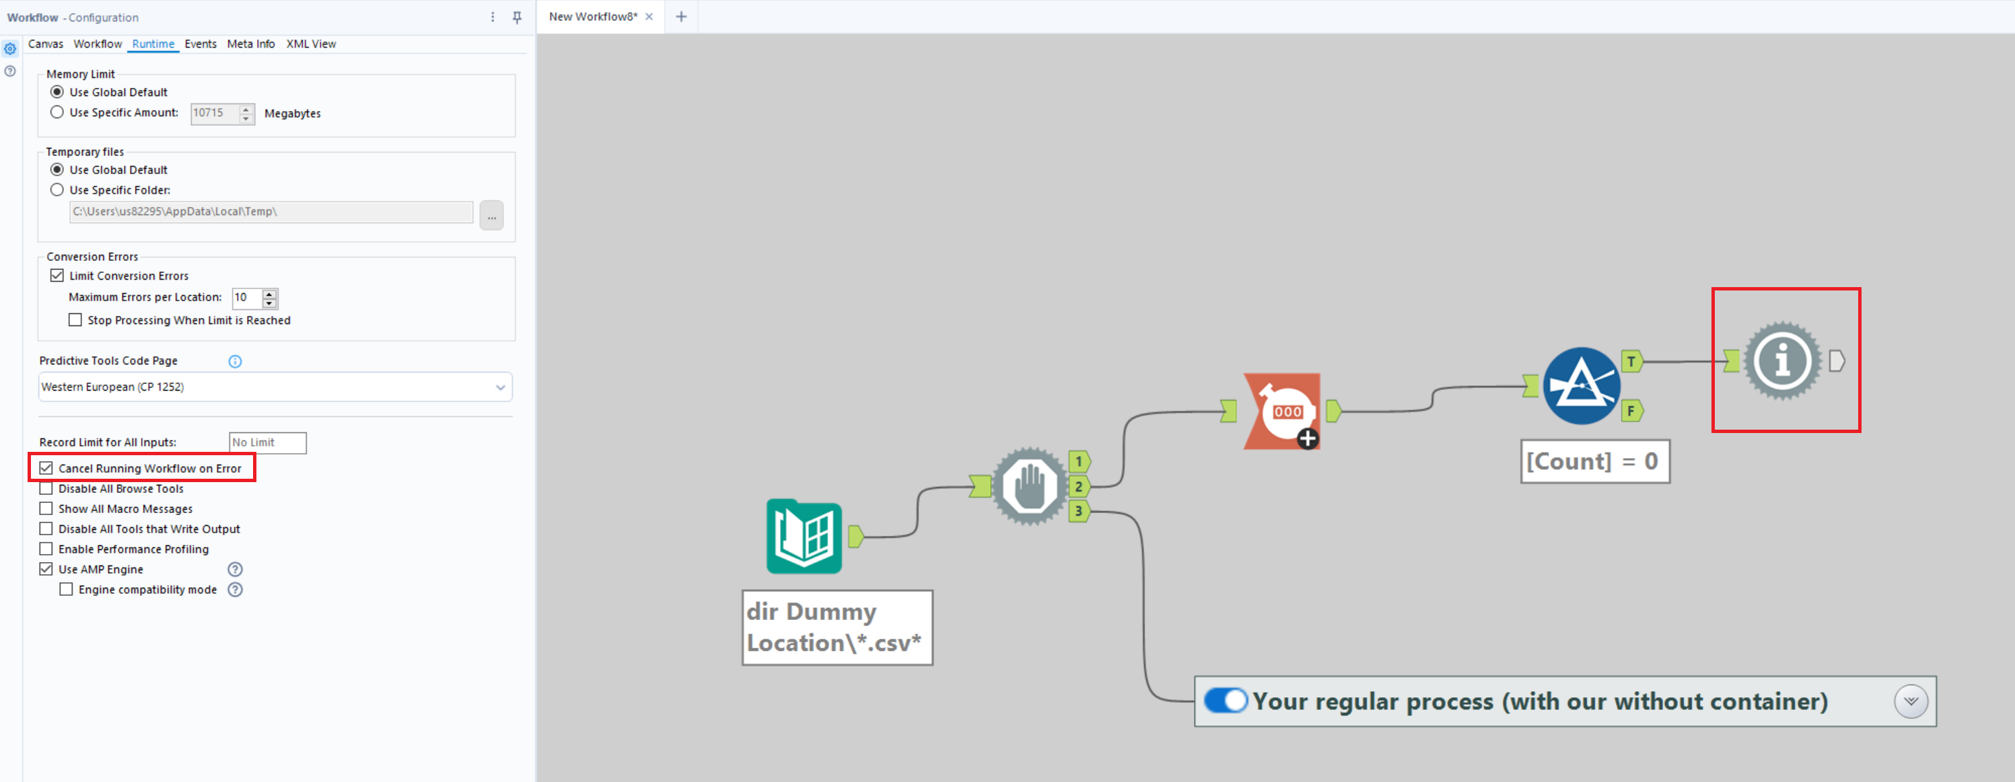Click the Block Until Done hand tool
Screen dimensions: 2015x782
[x=1031, y=486]
